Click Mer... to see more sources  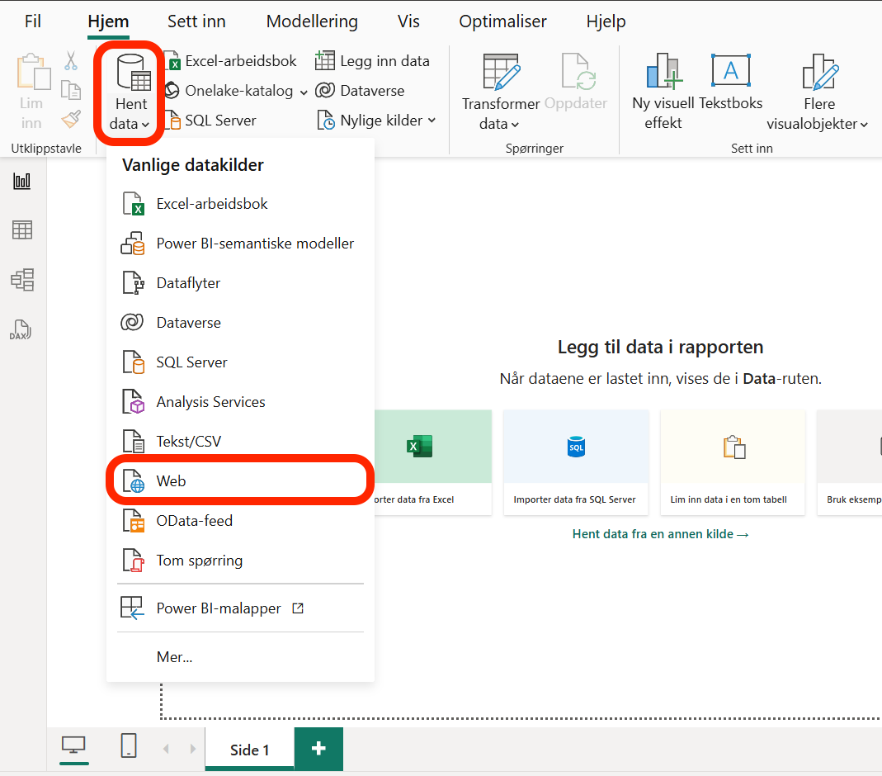[240, 656]
